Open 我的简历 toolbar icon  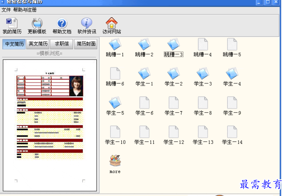point(12,23)
